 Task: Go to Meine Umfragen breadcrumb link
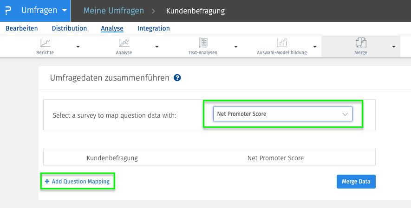click(113, 11)
